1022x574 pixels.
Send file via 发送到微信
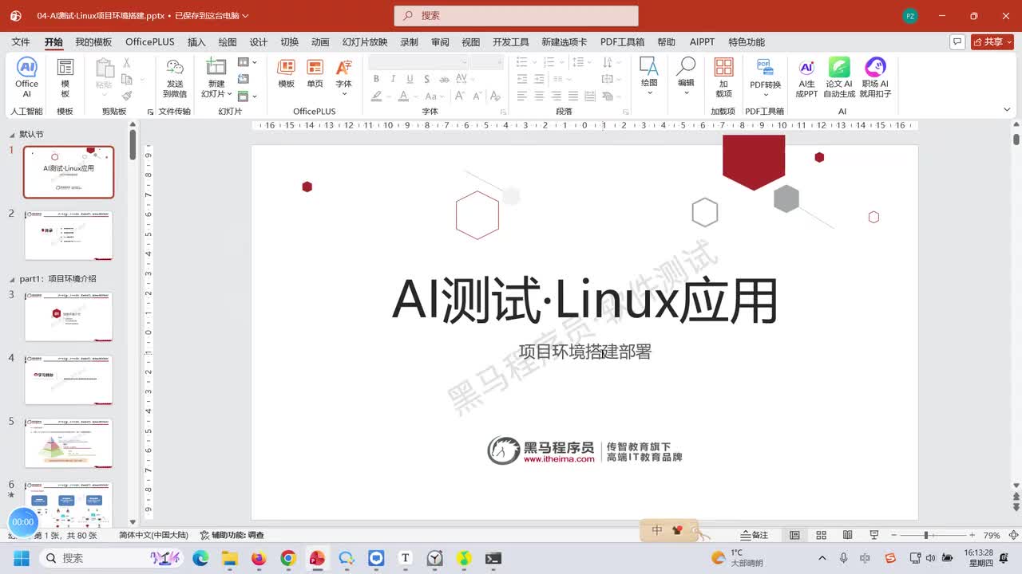175,77
